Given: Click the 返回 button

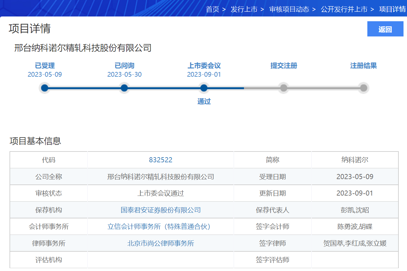Looking at the screenshot, I should click(385, 29).
